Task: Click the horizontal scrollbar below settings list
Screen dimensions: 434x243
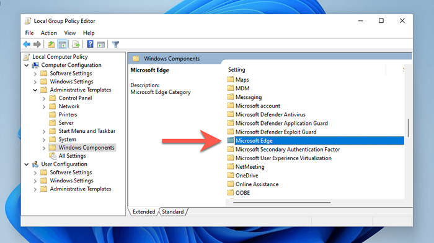Action: pyautogui.click(x=281, y=202)
